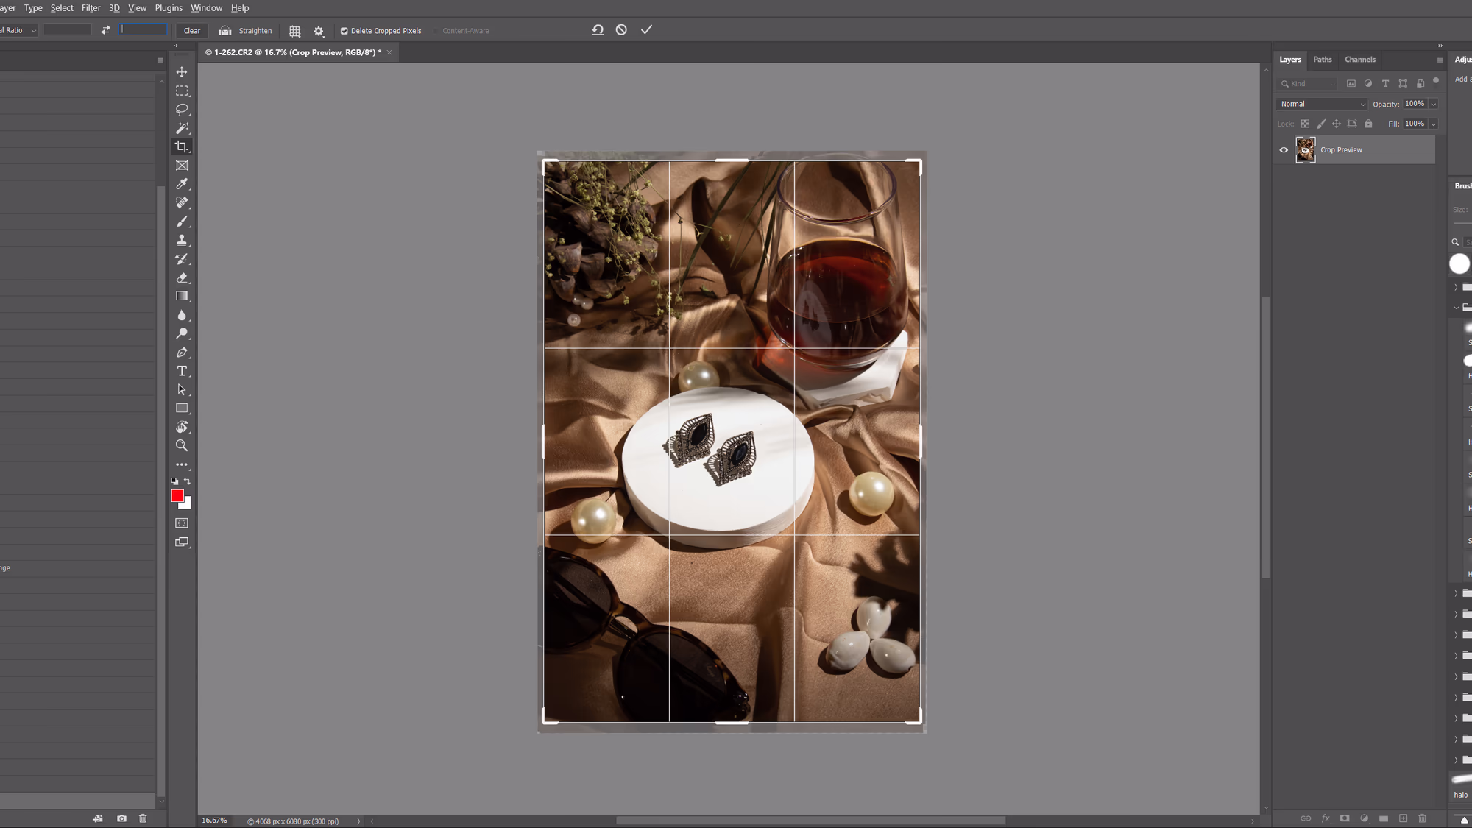Expand the Opacity slider dropdown
1472x828 pixels.
click(x=1433, y=104)
